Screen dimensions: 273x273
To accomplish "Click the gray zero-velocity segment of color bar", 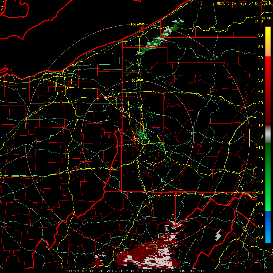I will 268,134.
